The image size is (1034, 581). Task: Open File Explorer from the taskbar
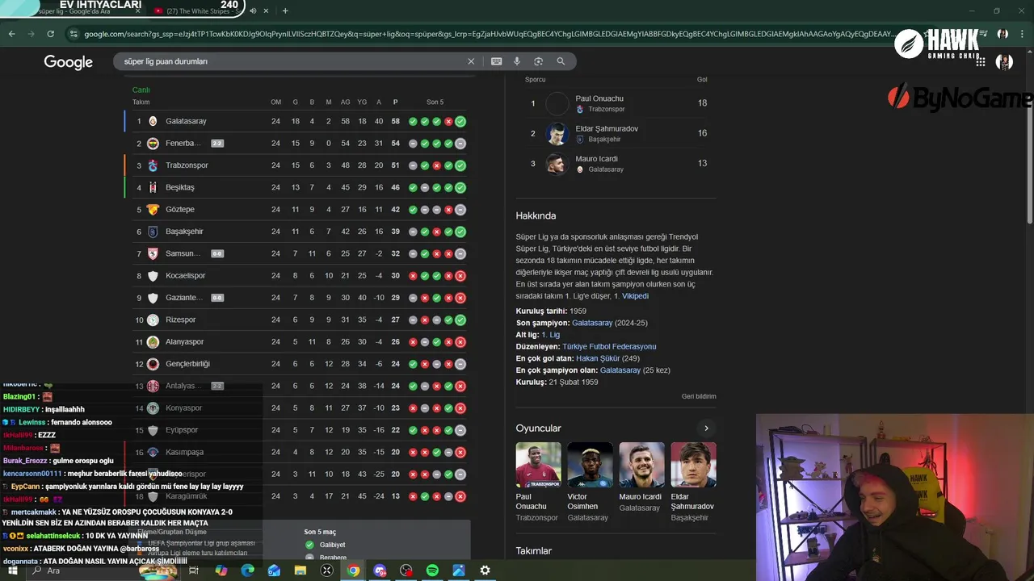(301, 571)
